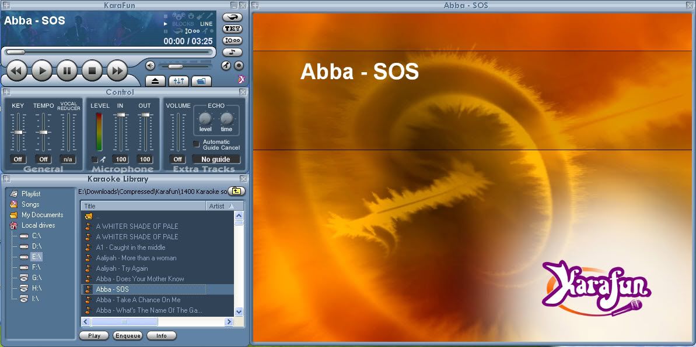Click the music note button
Screen dimensions: 696x347
tap(232, 52)
